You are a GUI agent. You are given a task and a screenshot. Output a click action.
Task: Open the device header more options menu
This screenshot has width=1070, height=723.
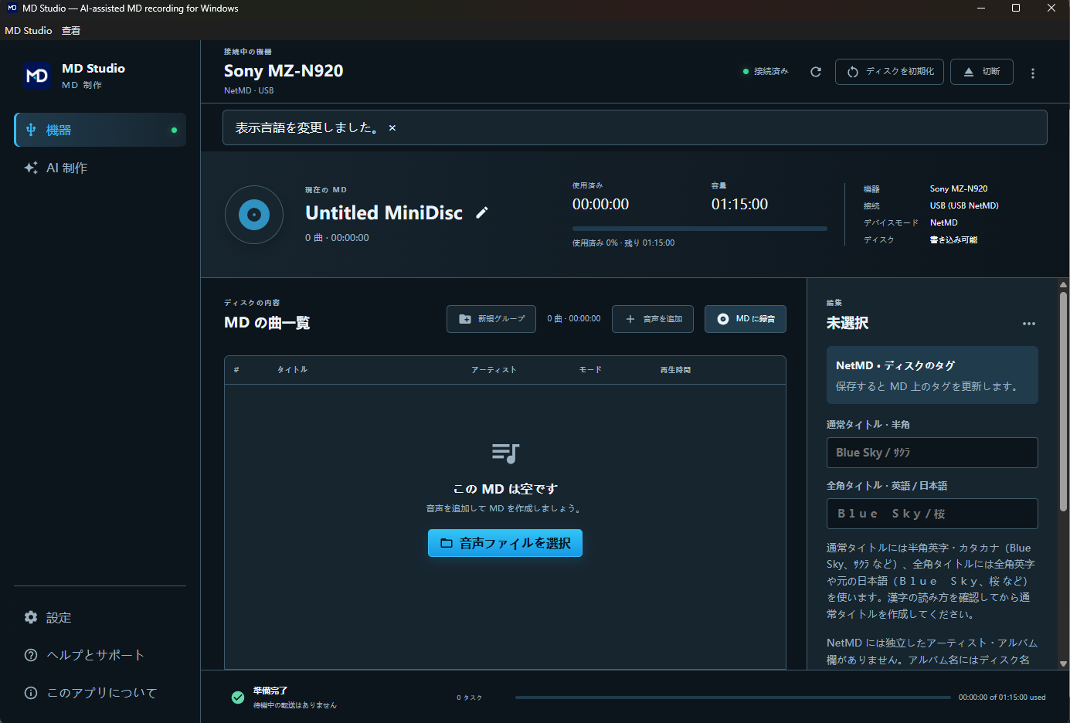pyautogui.click(x=1033, y=73)
